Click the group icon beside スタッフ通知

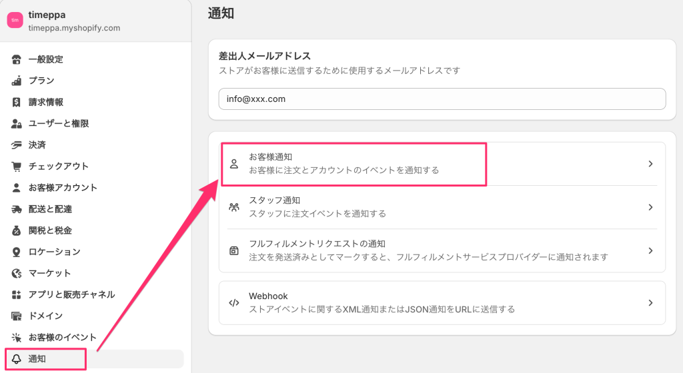click(234, 207)
